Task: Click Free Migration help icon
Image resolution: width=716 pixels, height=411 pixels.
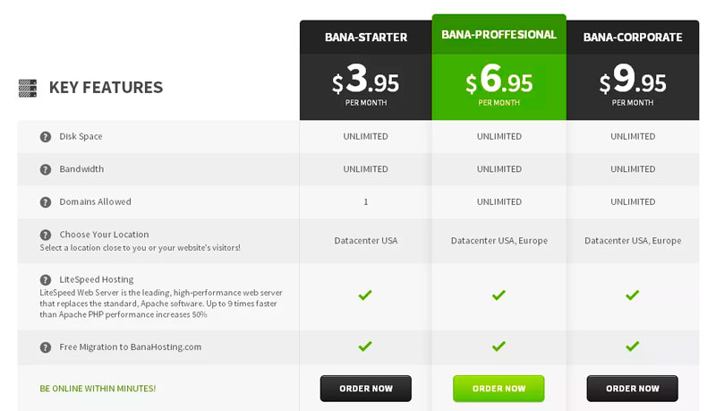Action: [x=46, y=347]
